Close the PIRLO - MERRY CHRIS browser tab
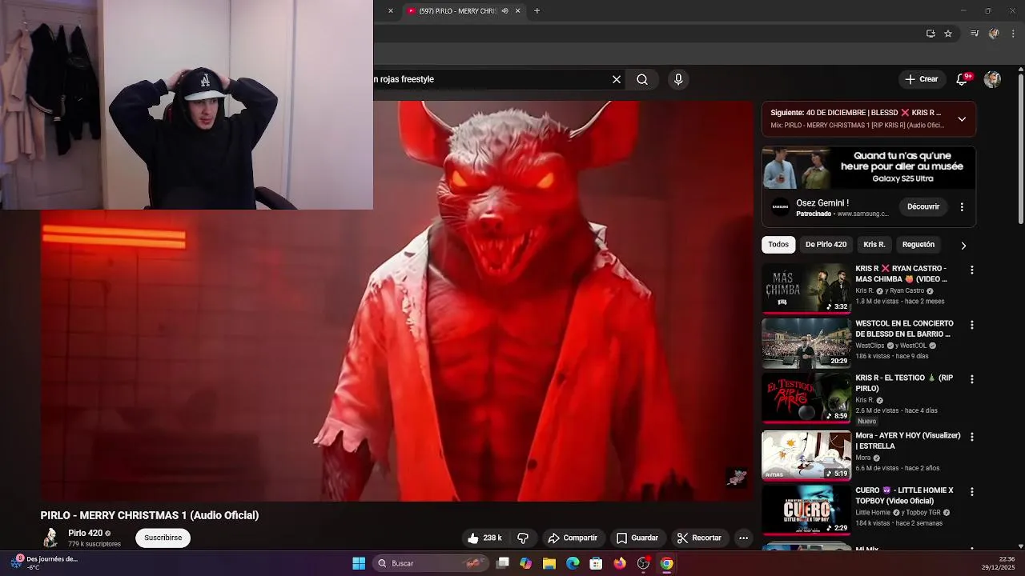 pyautogui.click(x=517, y=10)
